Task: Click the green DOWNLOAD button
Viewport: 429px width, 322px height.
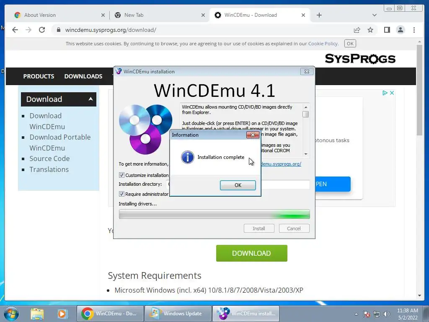Action: click(x=251, y=253)
